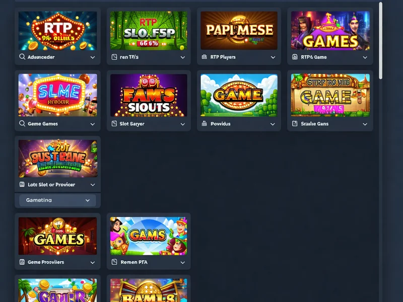
Task: Click the icon beside Lote Slot or Provicer
Action: tap(22, 184)
